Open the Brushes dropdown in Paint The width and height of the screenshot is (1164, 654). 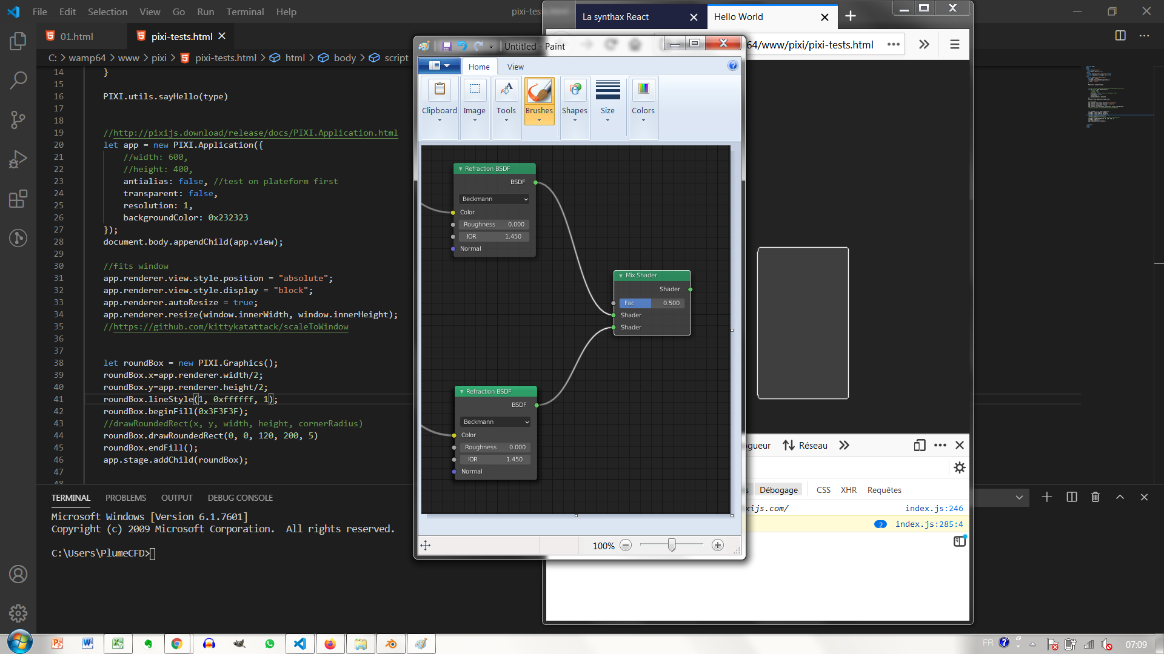point(539,116)
